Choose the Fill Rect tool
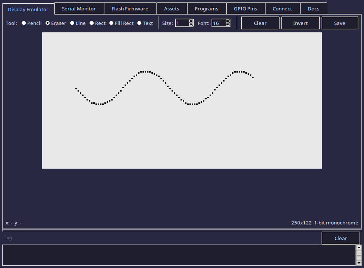 tap(111, 23)
